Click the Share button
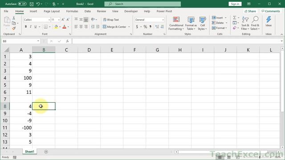This screenshot has height=160, width=285. pos(250,11)
